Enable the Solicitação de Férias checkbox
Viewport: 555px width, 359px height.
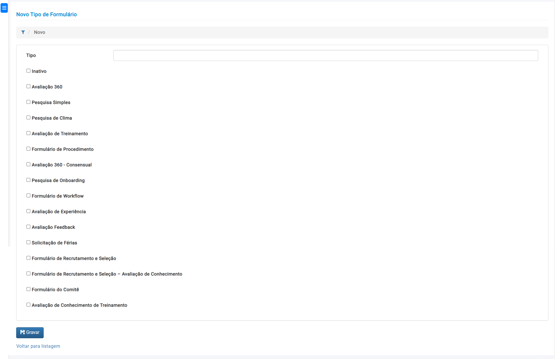[x=28, y=242]
